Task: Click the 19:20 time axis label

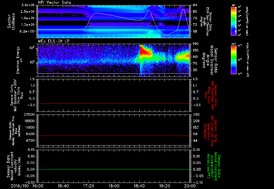Action: pos(165,186)
